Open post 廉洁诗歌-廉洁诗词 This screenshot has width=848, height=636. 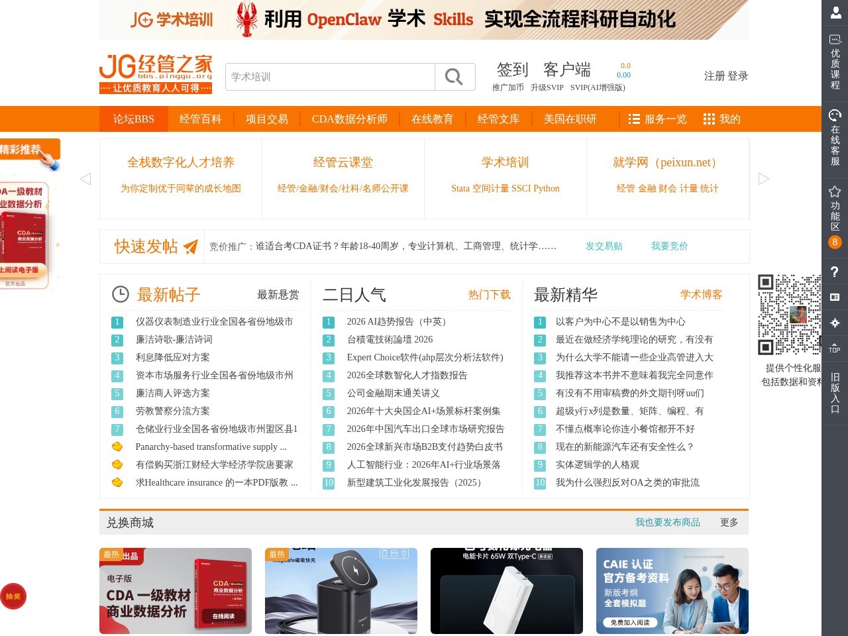pyautogui.click(x=174, y=340)
